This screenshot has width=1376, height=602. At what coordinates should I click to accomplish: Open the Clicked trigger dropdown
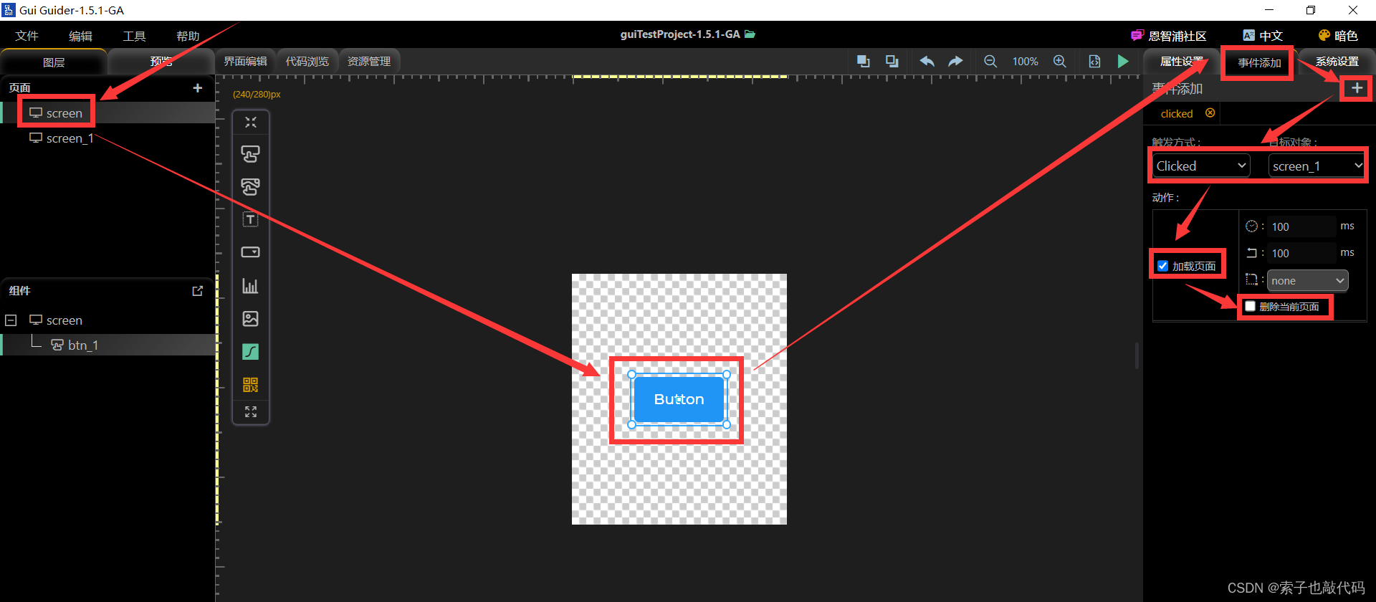tap(1201, 166)
